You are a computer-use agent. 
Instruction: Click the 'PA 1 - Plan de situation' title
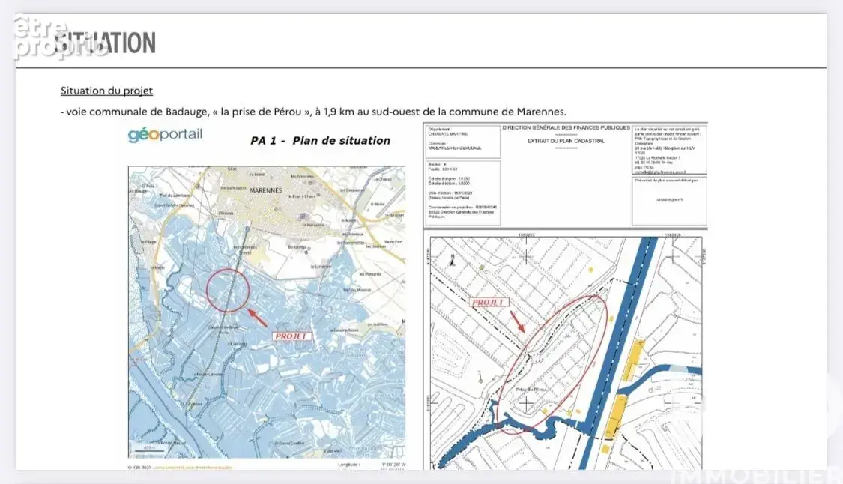coord(321,140)
